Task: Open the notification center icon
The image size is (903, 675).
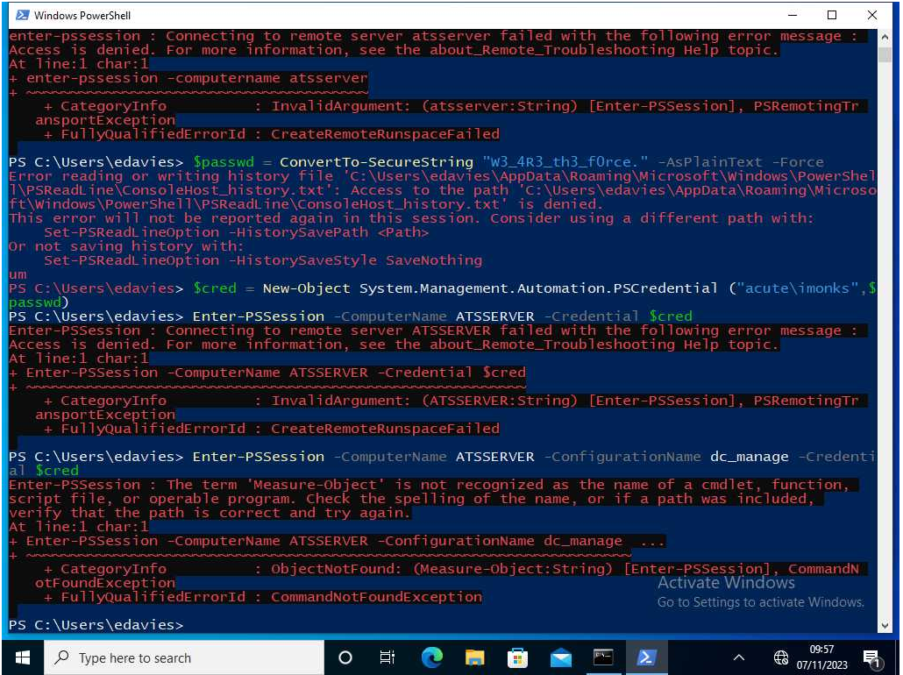Action: [871, 658]
